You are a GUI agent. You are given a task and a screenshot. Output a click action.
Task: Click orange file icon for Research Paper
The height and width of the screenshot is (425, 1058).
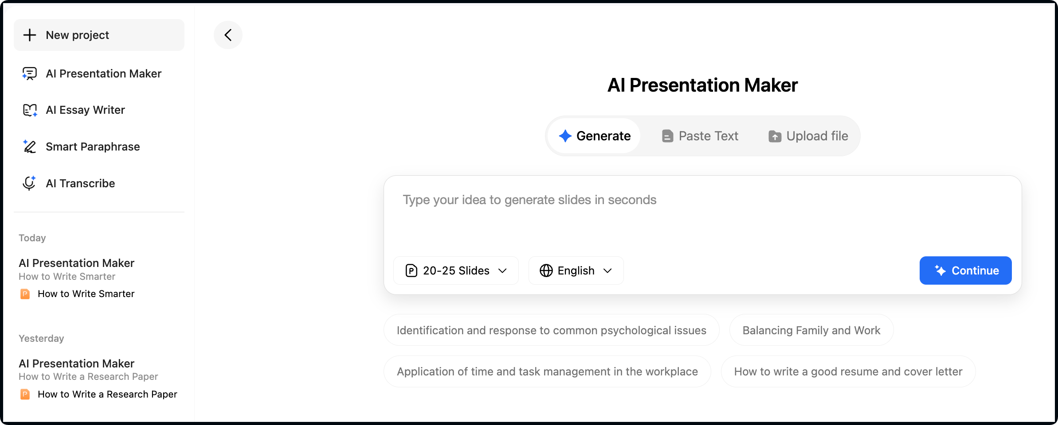click(25, 394)
